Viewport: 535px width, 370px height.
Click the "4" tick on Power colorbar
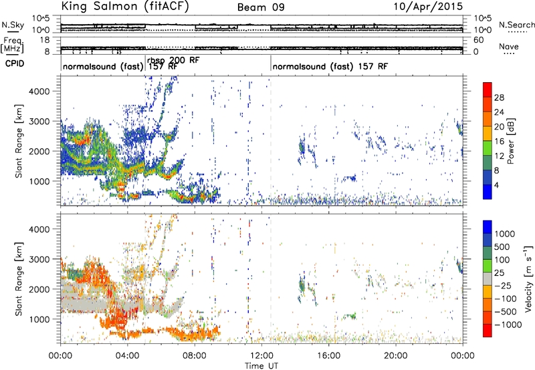point(496,185)
